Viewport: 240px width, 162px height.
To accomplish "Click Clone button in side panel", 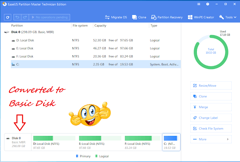I will 211,96.
